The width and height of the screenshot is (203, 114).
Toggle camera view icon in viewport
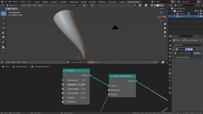click(165, 32)
